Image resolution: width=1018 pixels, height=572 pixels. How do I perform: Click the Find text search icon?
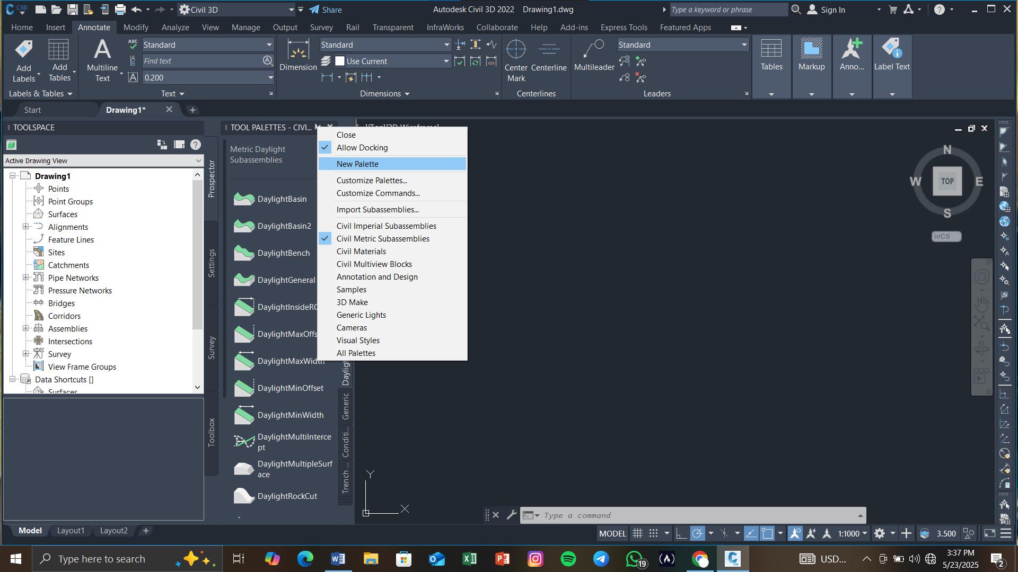pyautogui.click(x=268, y=61)
